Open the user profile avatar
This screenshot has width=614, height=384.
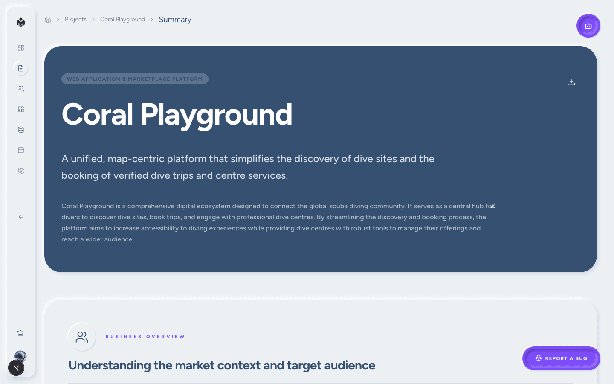tap(20, 355)
